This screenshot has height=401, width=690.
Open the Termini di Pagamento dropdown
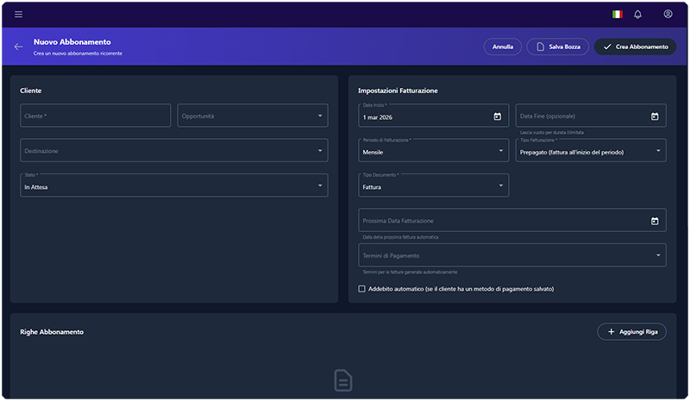pyautogui.click(x=511, y=255)
